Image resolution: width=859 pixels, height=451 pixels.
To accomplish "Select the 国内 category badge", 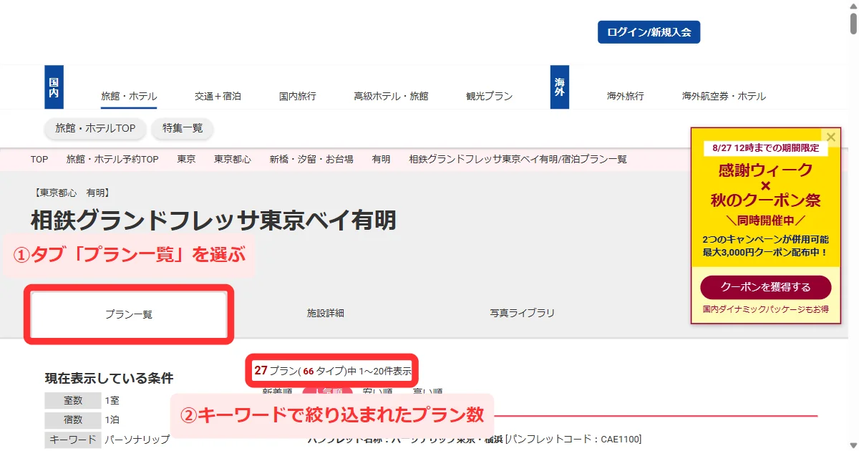I will pos(54,87).
